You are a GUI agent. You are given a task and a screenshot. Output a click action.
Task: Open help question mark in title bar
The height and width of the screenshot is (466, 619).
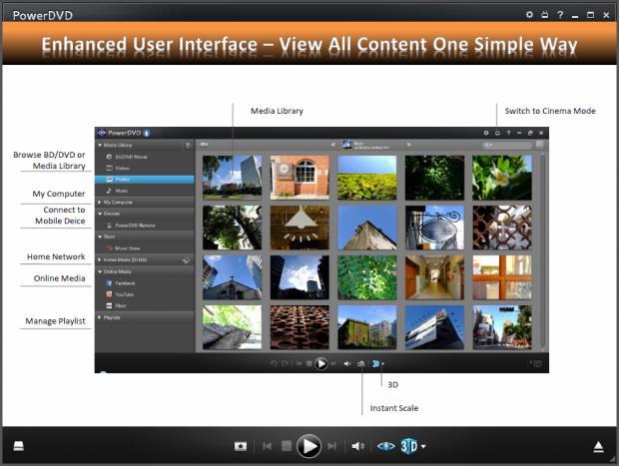(x=559, y=15)
